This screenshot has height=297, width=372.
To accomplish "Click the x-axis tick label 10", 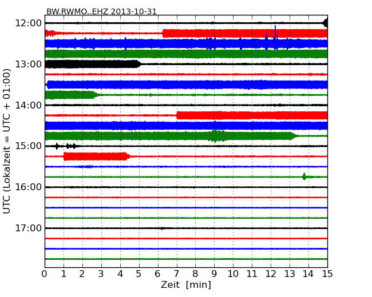I will tap(233, 274).
